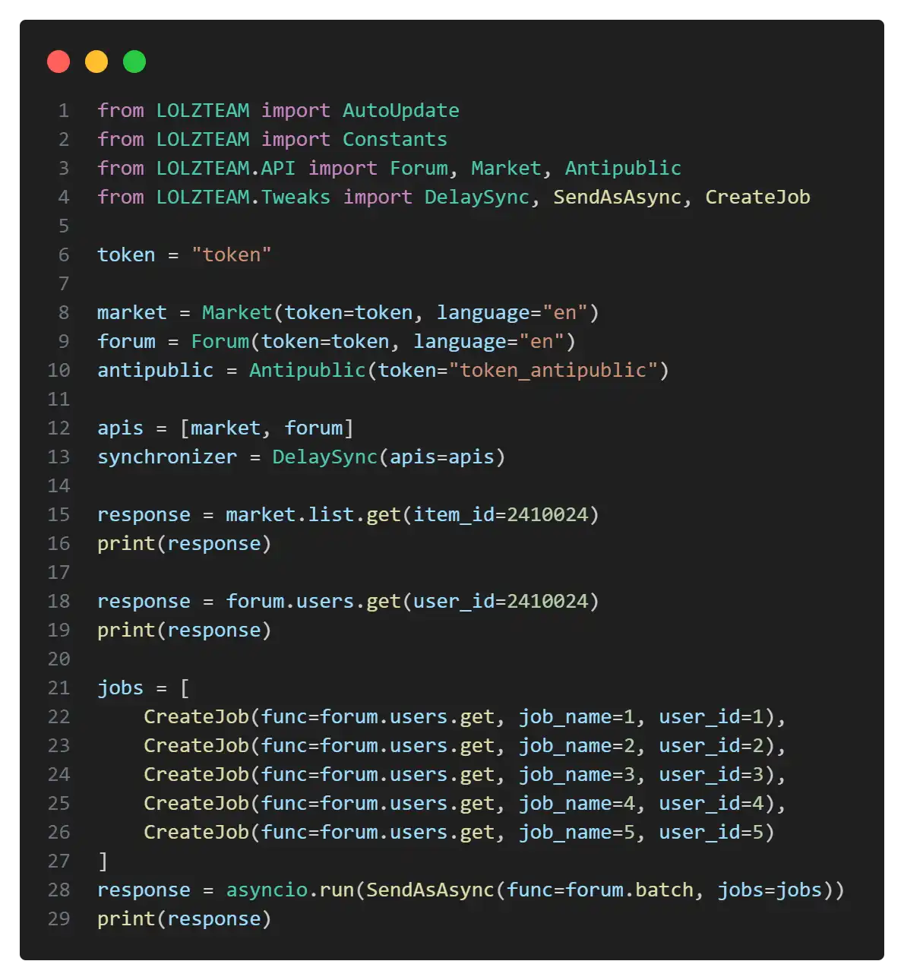Click the red close dot
This screenshot has height=980, width=904.
click(x=58, y=62)
